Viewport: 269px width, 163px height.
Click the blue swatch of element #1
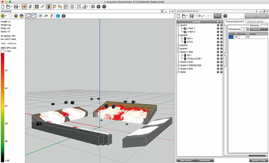(231, 37)
